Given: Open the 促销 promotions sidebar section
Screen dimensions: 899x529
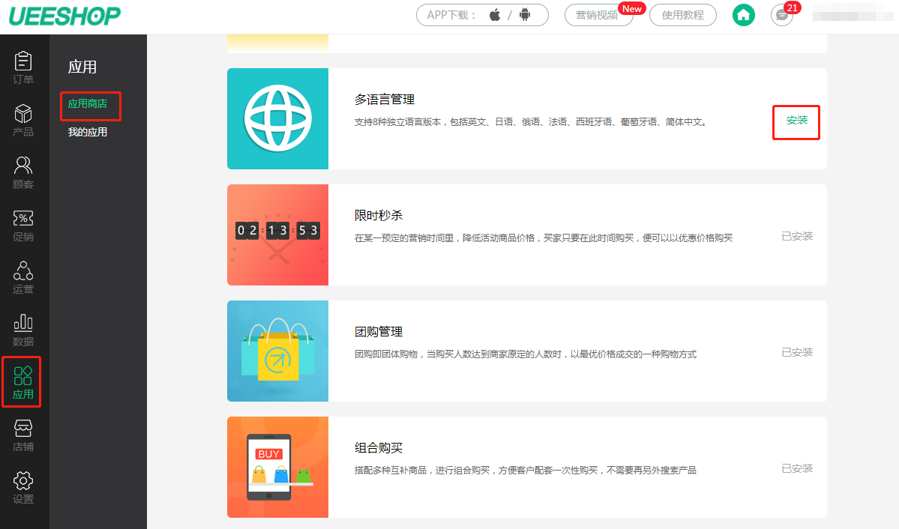Looking at the screenshot, I should 23,226.
